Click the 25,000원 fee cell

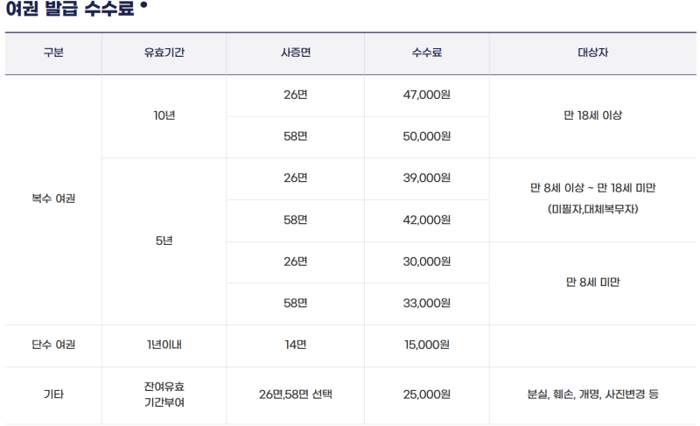coord(427,395)
